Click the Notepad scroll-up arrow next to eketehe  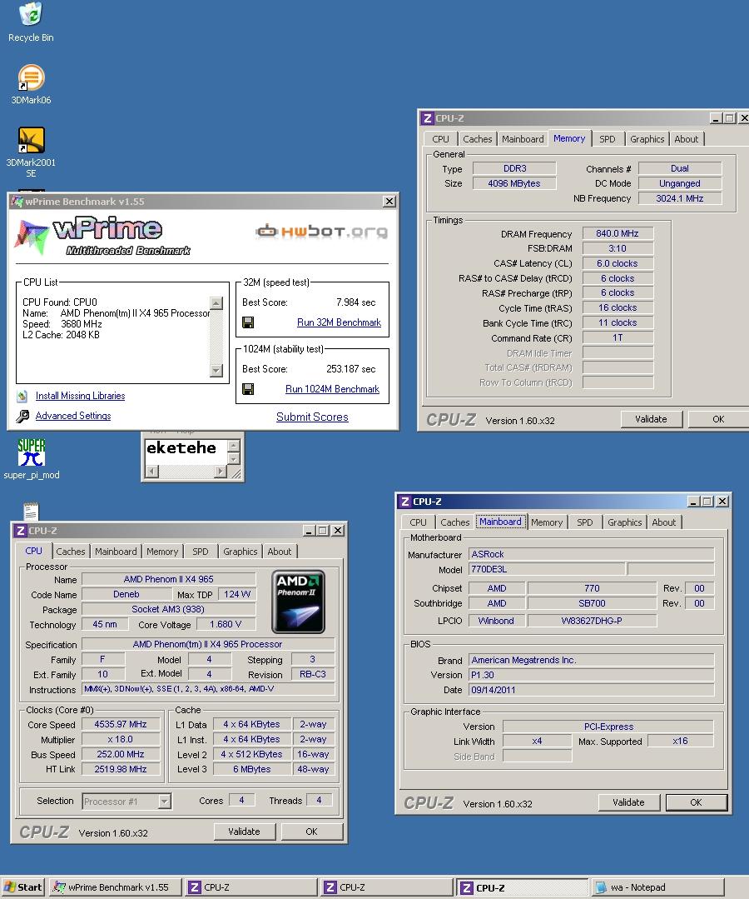234,446
